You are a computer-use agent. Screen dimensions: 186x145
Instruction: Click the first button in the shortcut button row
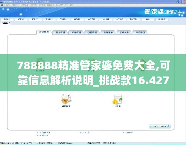tap(7, 19)
